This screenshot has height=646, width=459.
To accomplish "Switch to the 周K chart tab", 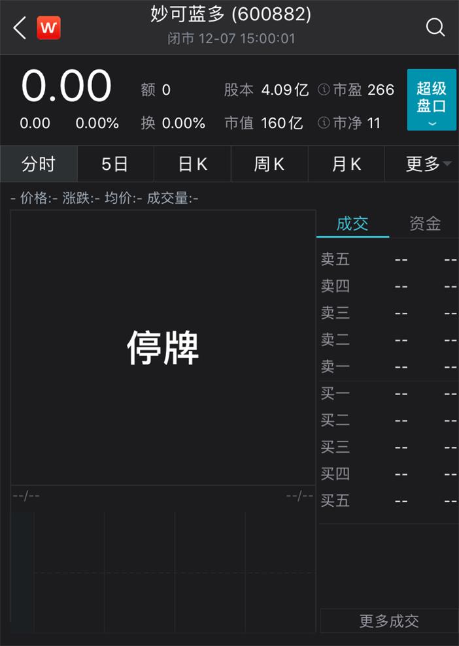I will [x=269, y=164].
